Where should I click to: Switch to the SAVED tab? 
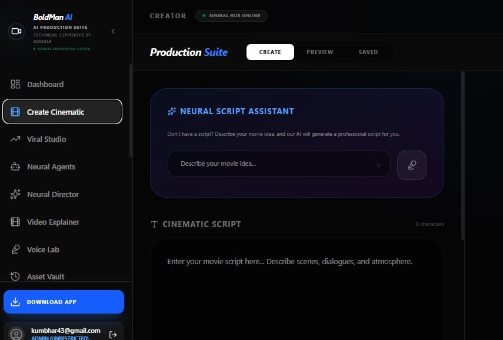point(368,52)
